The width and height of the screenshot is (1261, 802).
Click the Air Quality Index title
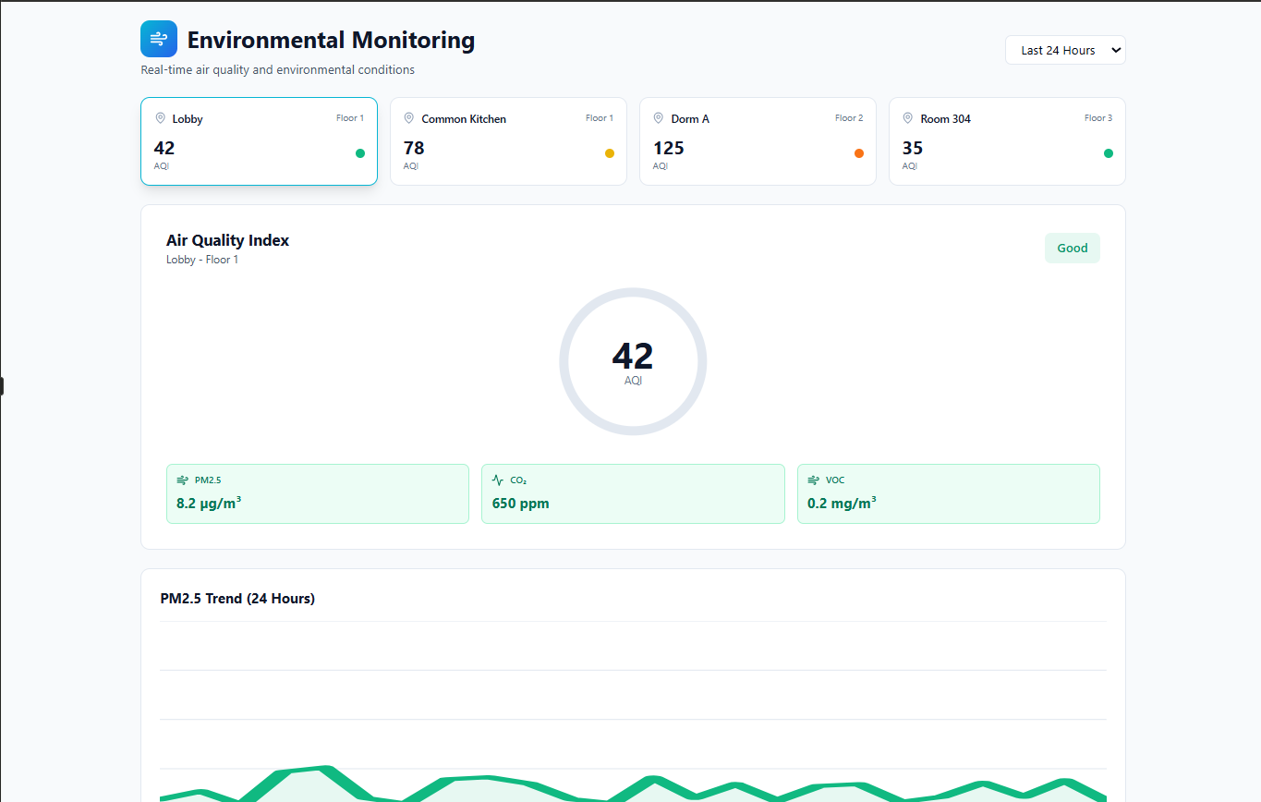coord(227,240)
